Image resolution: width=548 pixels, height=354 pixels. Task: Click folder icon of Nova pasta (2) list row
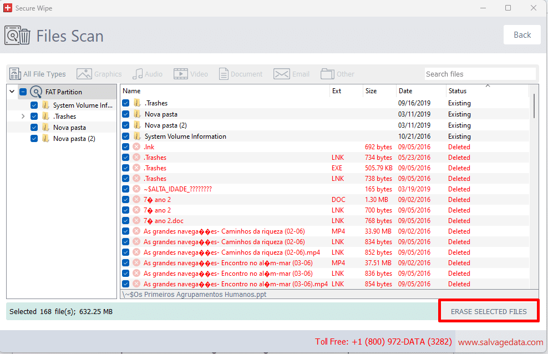[x=137, y=125]
